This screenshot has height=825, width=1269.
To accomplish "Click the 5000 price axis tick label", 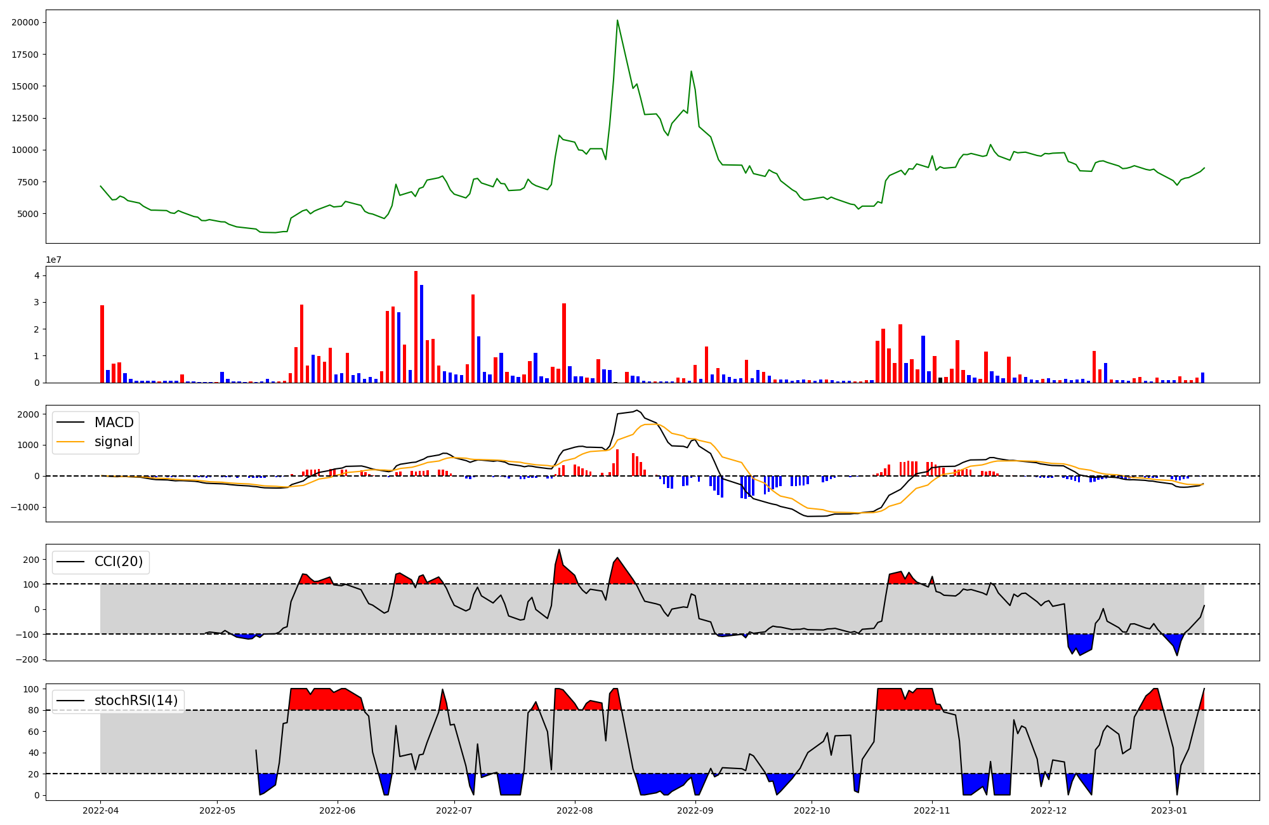I will 28,214.
